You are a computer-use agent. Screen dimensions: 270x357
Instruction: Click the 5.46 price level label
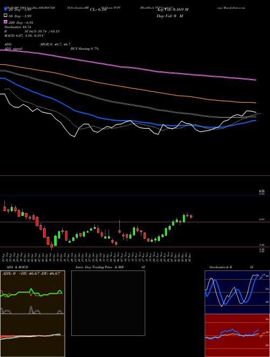262,245
